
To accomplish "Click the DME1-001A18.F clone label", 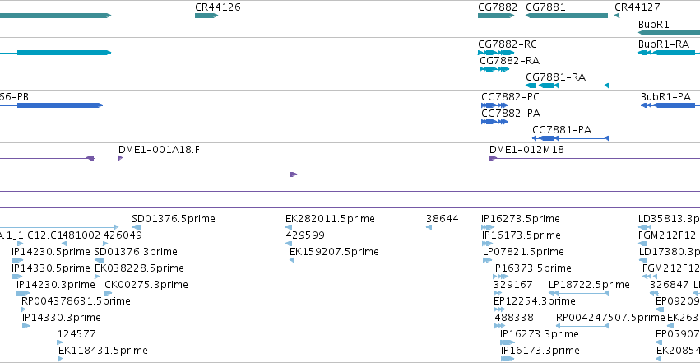I will click(159, 150).
